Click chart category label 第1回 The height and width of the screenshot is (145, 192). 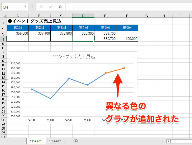(32, 120)
